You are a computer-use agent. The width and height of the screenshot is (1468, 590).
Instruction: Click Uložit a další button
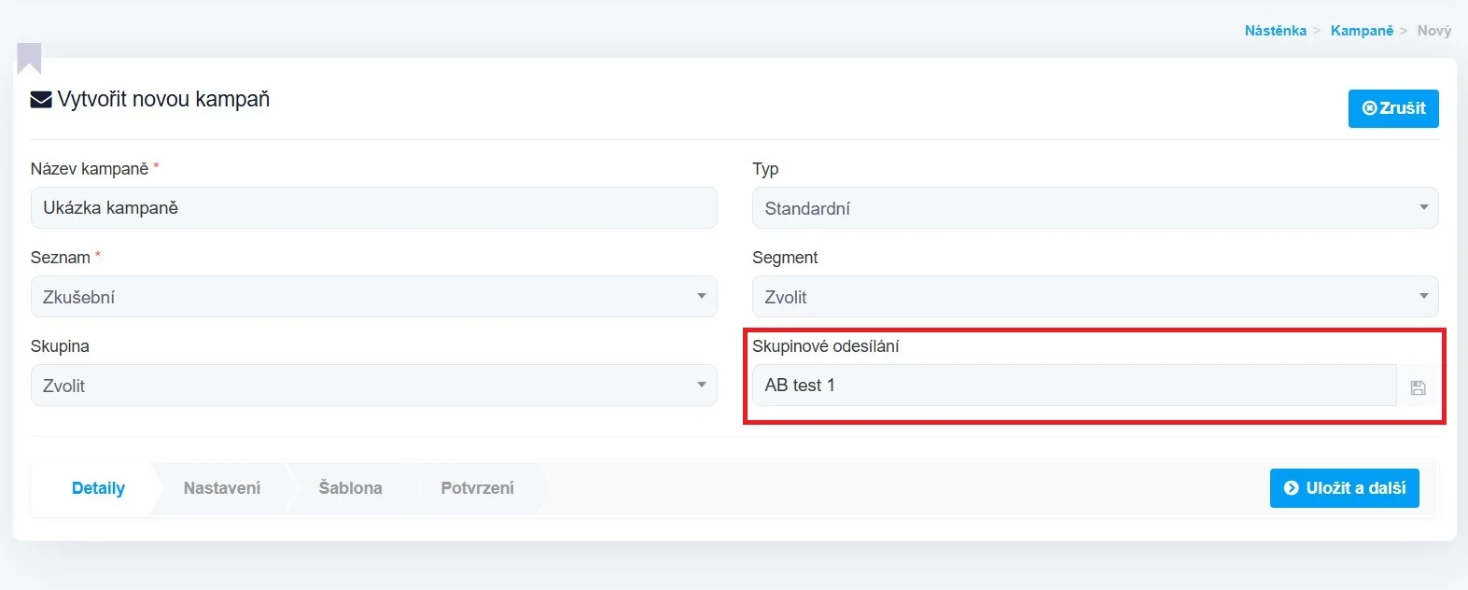1344,488
